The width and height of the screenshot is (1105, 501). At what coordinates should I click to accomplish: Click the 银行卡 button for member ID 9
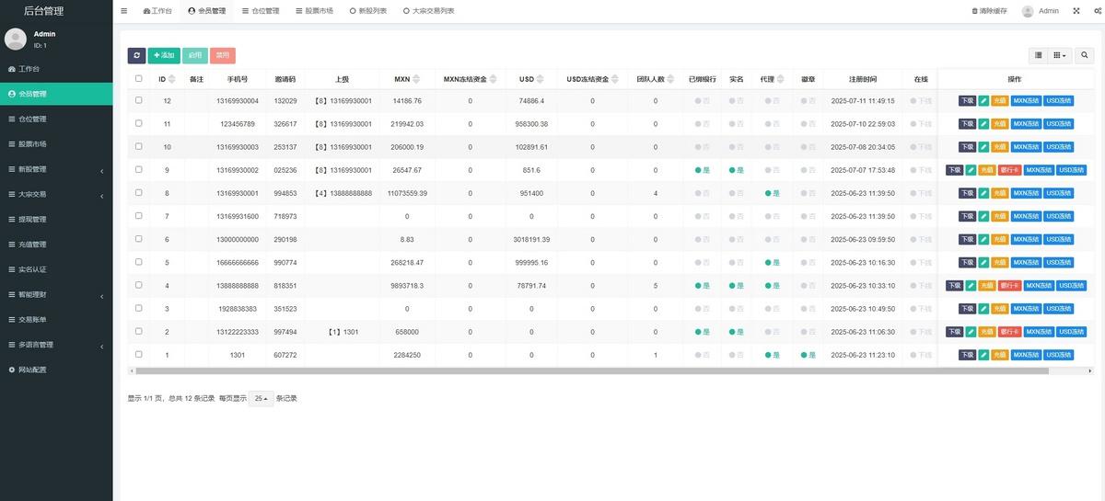point(1010,170)
